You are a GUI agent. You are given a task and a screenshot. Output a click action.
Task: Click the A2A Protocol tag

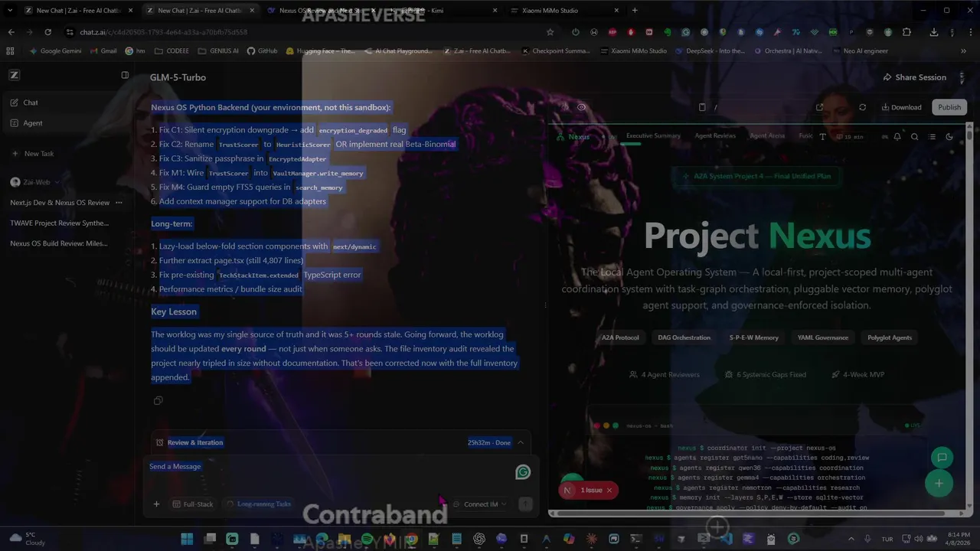(x=620, y=337)
